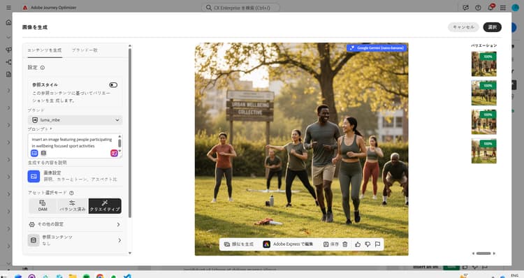
Task: Click the thumbs down icon
Action: (367, 244)
